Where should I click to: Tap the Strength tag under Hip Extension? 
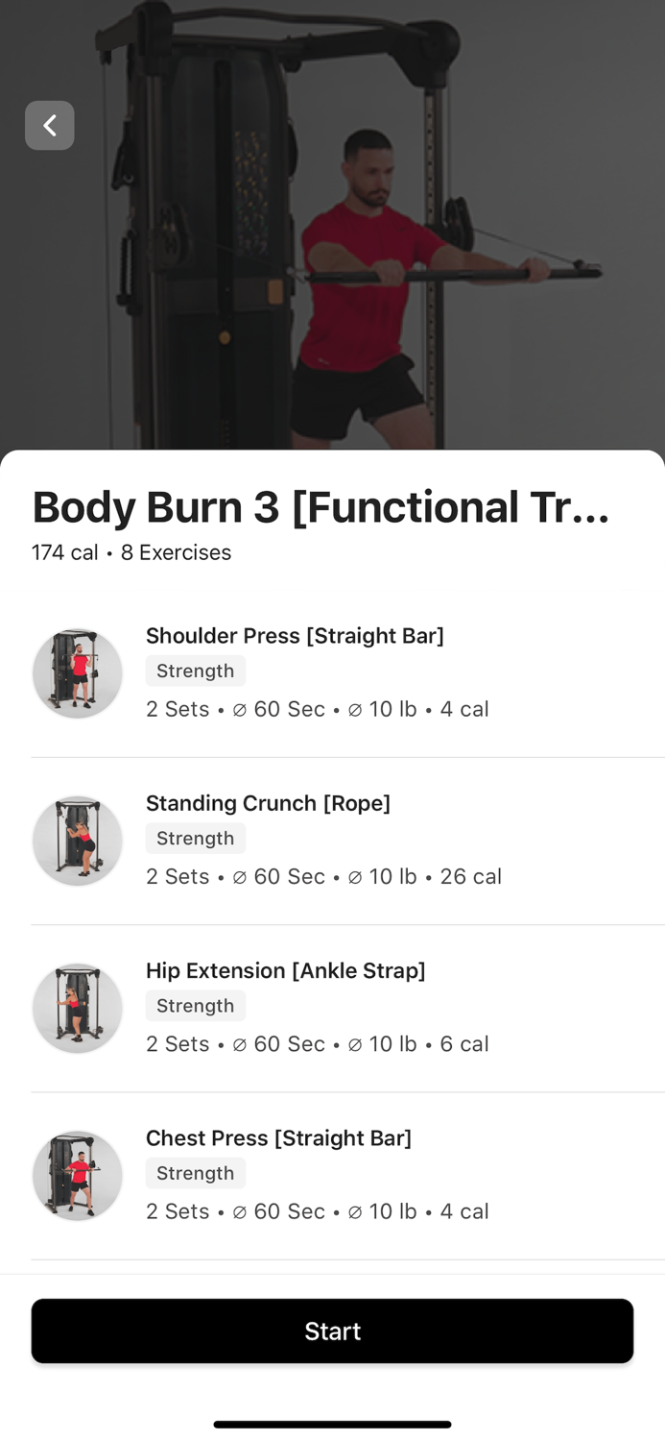tap(195, 1006)
